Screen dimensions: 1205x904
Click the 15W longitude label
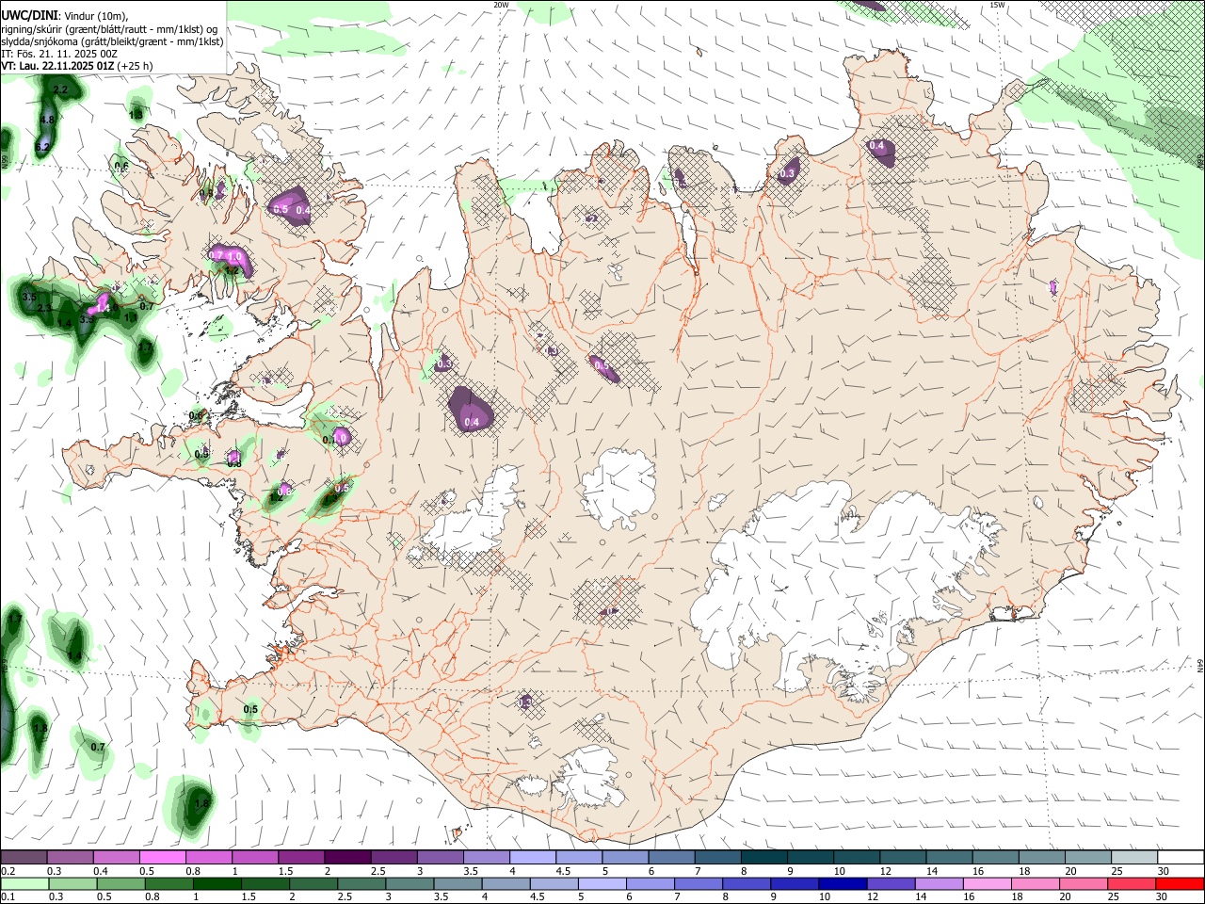pyautogui.click(x=997, y=5)
